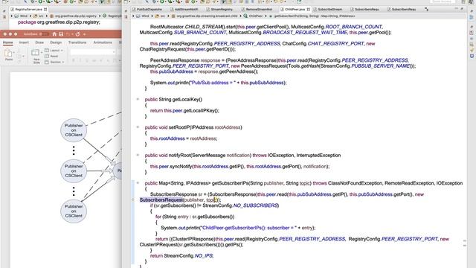This screenshot has height=268, width=476.
Task: Click the ChildPeer class icon in breadcrumb
Action: pyautogui.click(x=245, y=16)
